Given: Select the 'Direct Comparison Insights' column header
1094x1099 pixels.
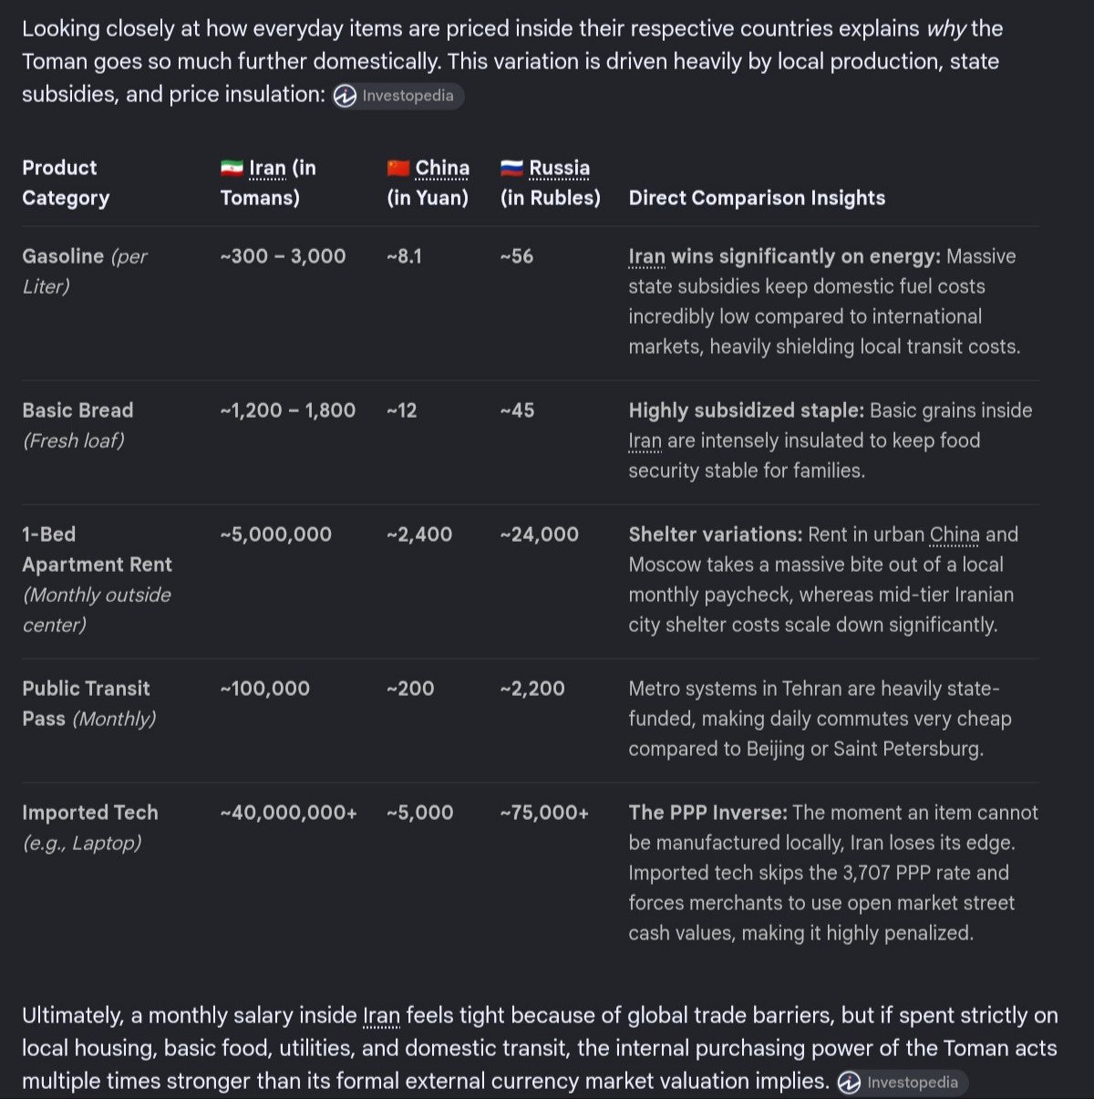Looking at the screenshot, I should pyautogui.click(x=757, y=198).
